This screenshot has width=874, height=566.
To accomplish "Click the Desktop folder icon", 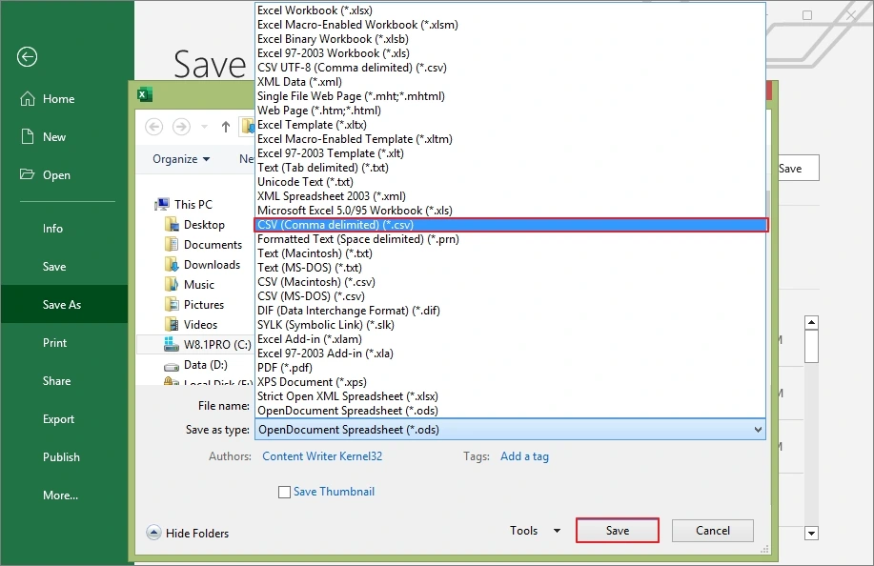I will click(x=172, y=225).
